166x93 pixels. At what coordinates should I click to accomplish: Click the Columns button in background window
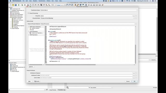click(154, 60)
